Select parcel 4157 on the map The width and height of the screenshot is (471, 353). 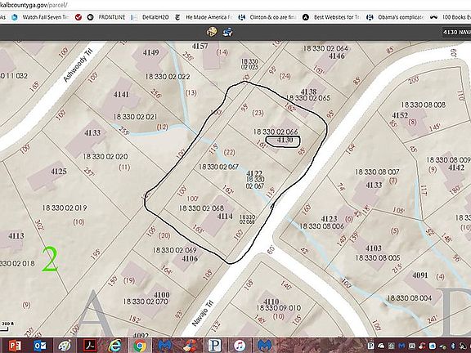[x=200, y=46]
